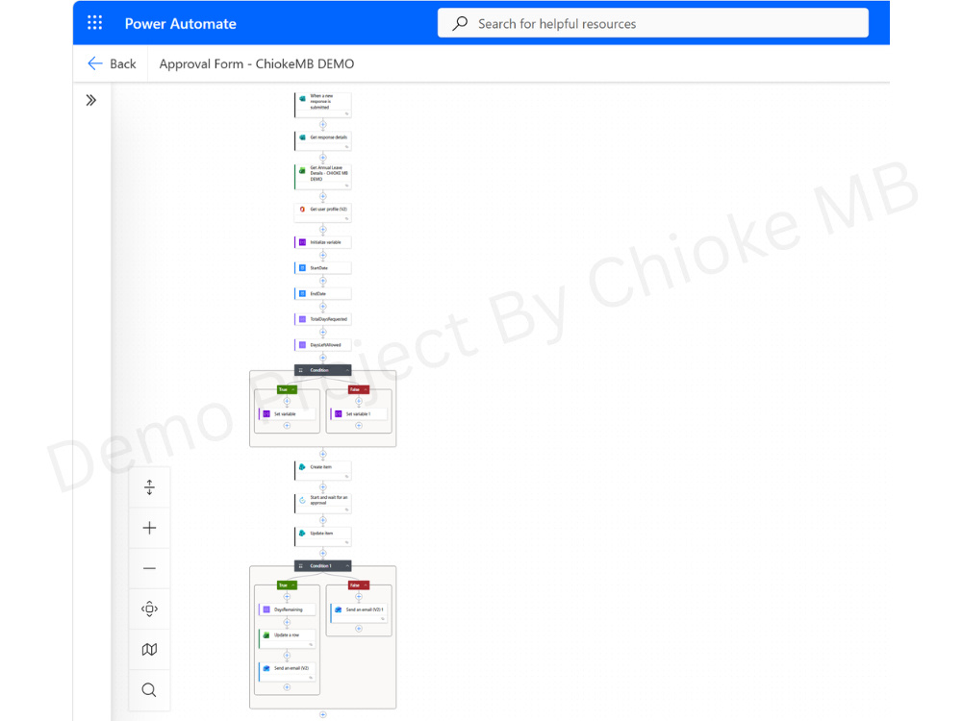Viewport: 962px width, 721px height.
Task: Zoom in the canvas with the plus control
Action: point(149,528)
